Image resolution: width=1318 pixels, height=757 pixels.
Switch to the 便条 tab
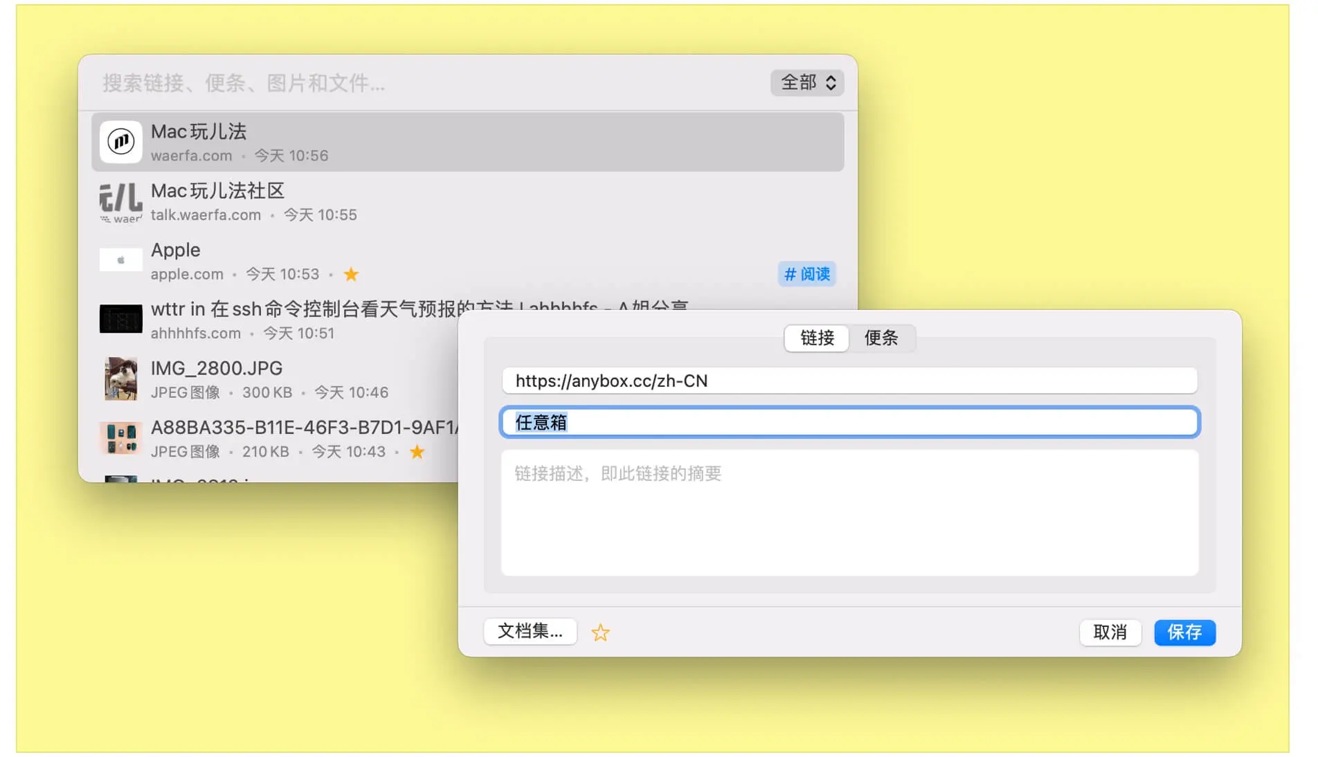881,338
